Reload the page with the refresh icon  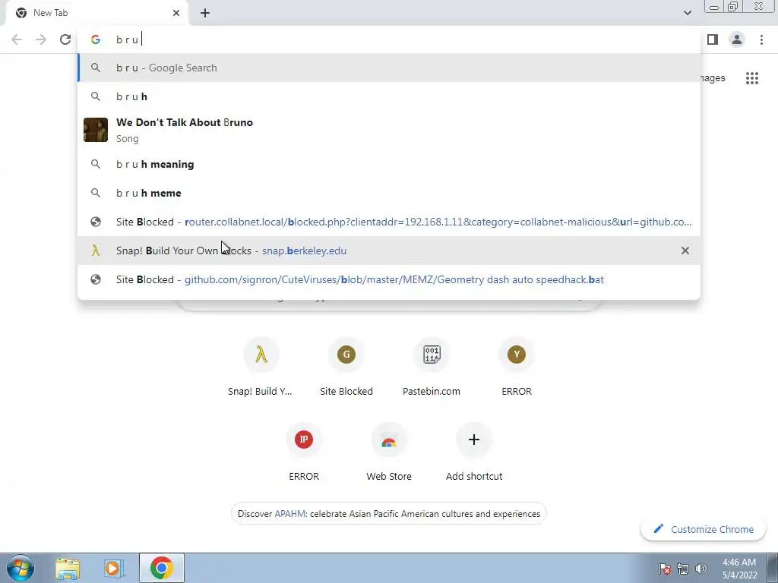click(65, 39)
